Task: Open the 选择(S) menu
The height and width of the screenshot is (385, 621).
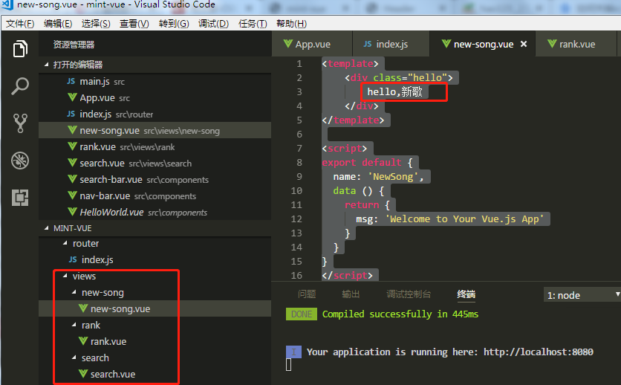Action: [95, 24]
